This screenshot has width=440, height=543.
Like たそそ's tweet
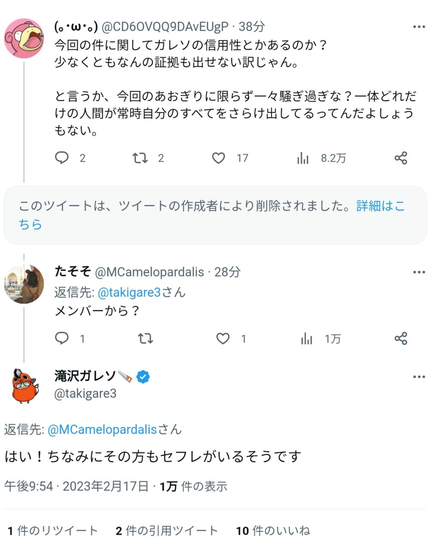pos(223,339)
